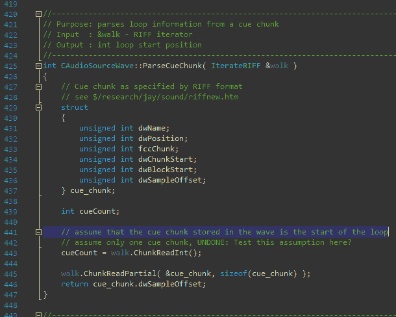
Task: Click the sizeof keyword on line 445
Action: click(x=233, y=273)
